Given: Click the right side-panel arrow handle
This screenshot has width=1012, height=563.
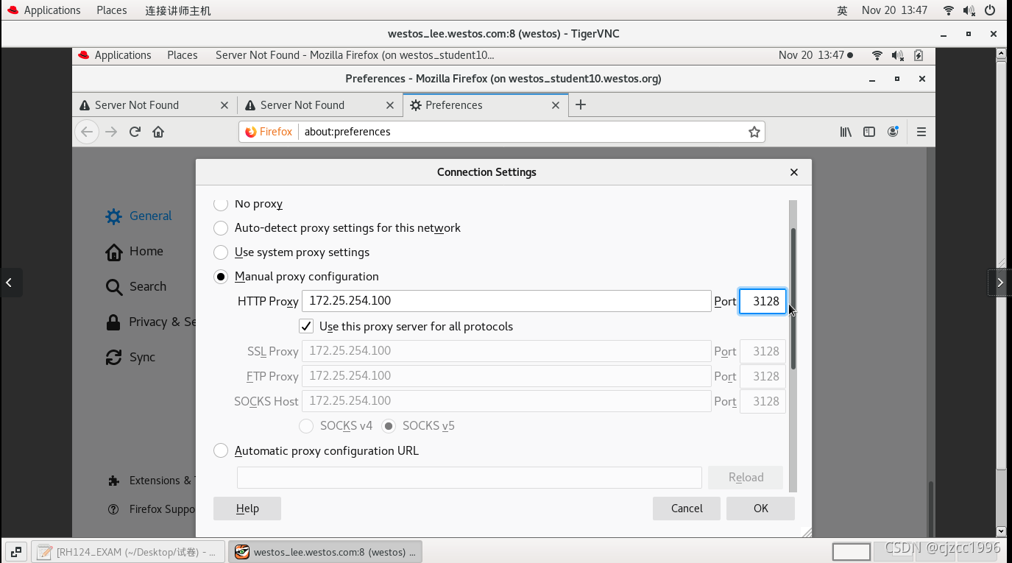Looking at the screenshot, I should 999,283.
